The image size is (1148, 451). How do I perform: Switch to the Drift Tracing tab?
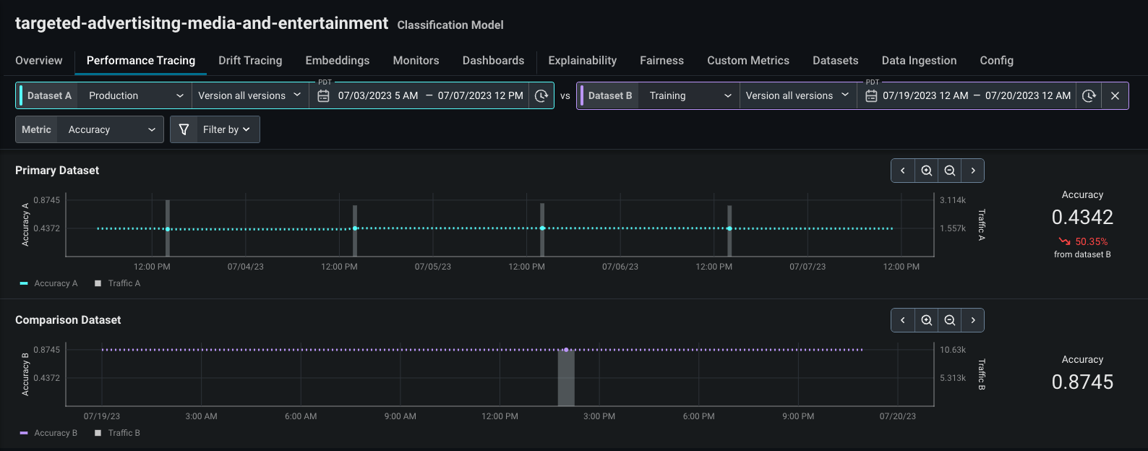(250, 61)
